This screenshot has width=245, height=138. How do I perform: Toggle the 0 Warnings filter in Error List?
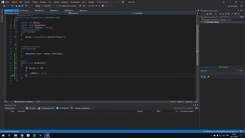46,108
